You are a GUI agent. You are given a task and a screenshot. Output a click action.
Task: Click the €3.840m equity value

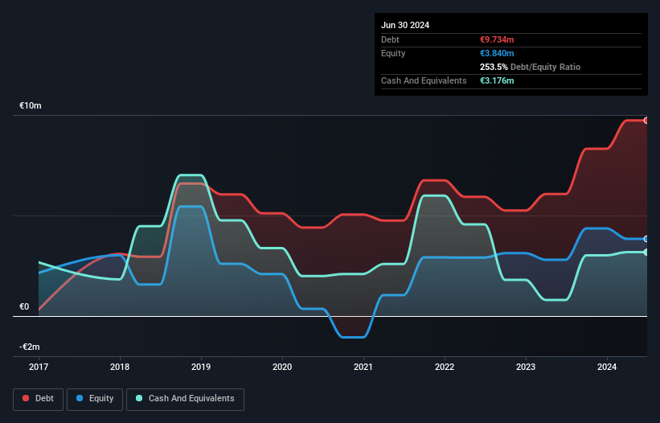[497, 53]
